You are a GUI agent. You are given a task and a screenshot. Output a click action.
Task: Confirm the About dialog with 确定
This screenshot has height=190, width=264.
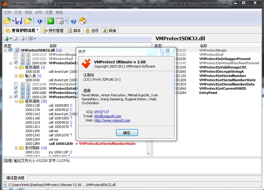[127, 133]
